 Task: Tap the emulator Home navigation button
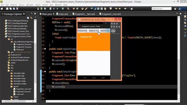[x=94, y=78]
